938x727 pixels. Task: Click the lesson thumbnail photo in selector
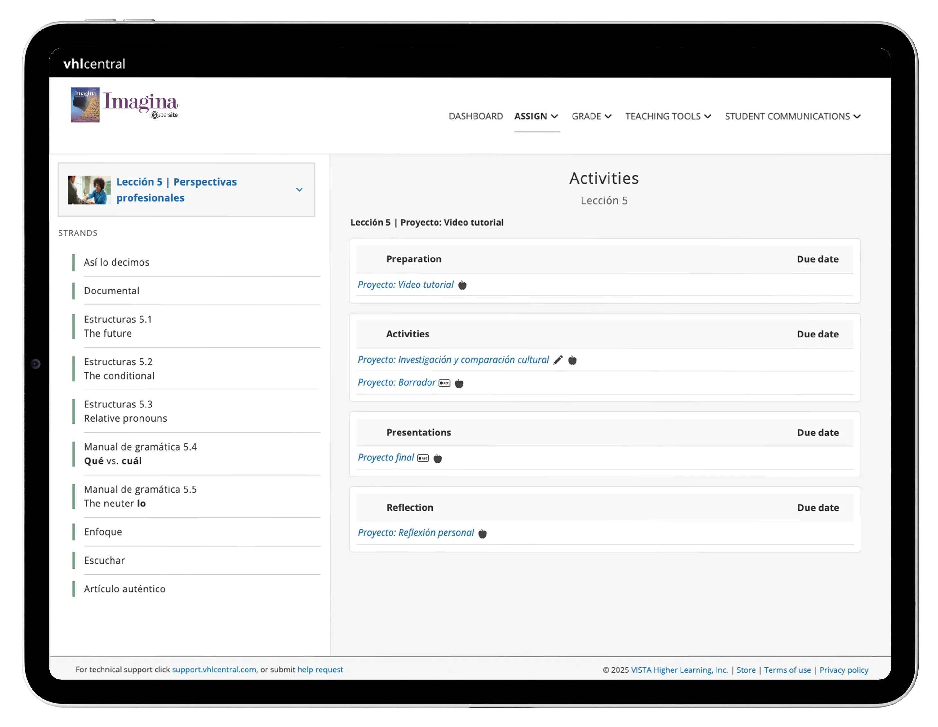[x=89, y=189]
